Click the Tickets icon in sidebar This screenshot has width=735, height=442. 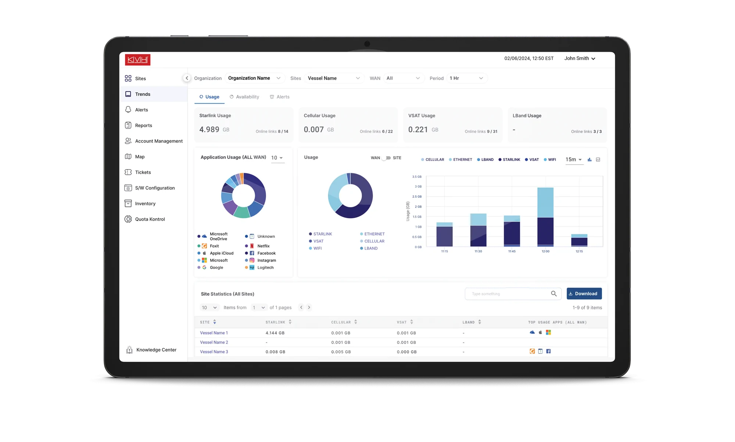[128, 172]
